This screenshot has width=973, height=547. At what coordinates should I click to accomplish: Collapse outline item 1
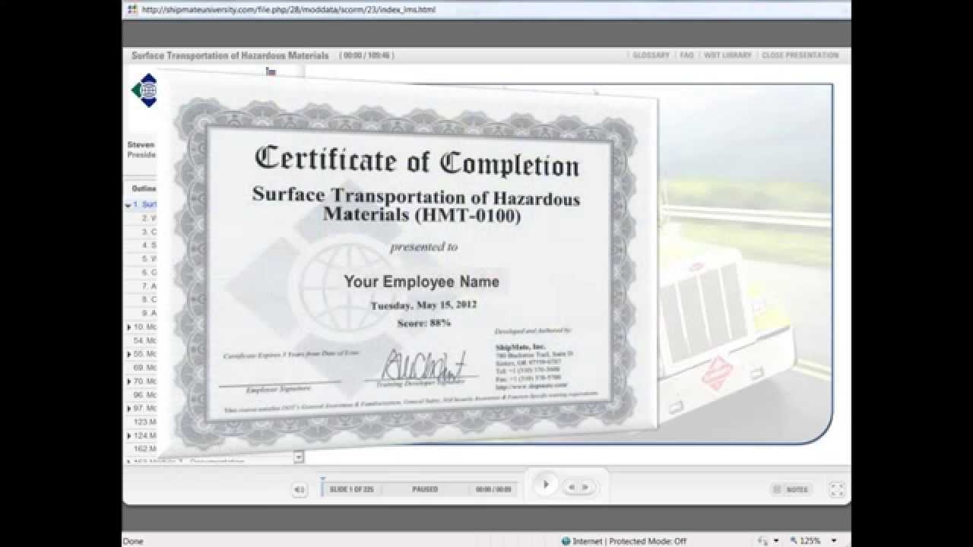128,205
